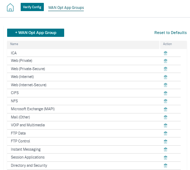Select the CIFS row name

pos(15,93)
